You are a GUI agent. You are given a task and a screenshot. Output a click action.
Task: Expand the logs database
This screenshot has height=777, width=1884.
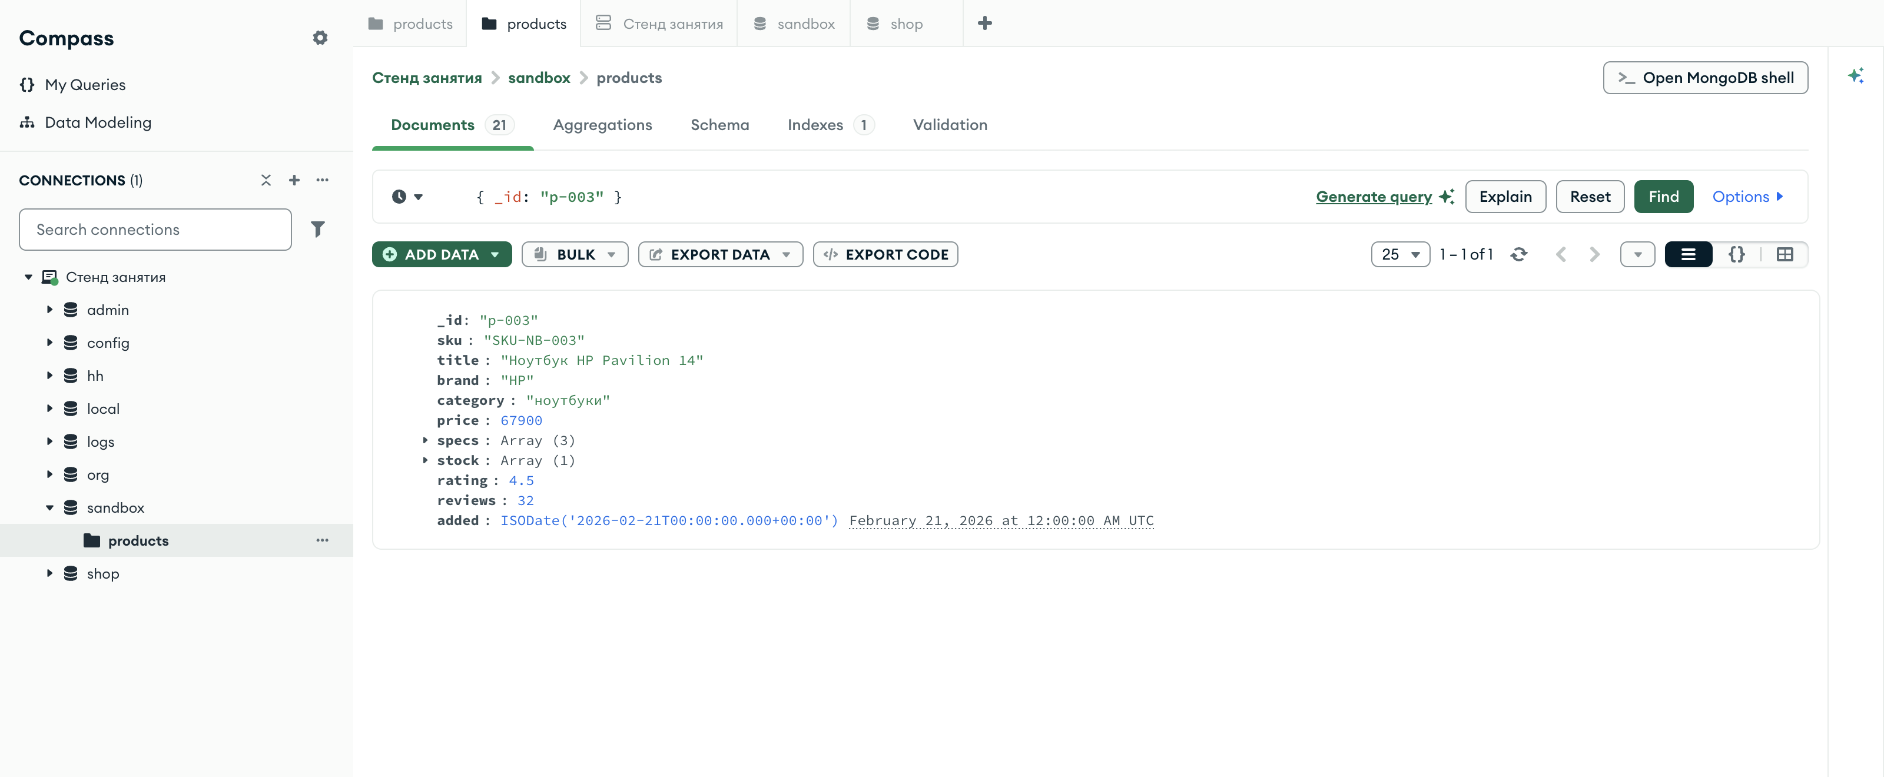pyautogui.click(x=49, y=441)
